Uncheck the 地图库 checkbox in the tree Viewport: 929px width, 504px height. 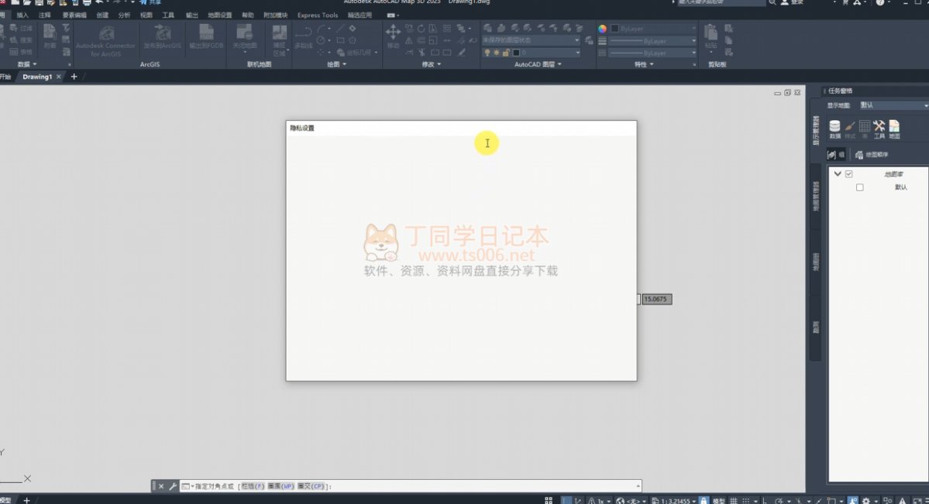(849, 174)
